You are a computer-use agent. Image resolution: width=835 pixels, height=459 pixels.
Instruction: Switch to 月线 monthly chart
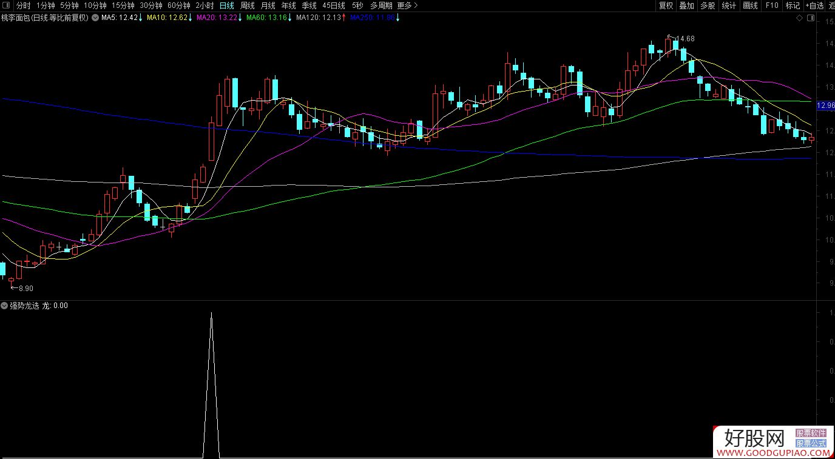[268, 5]
